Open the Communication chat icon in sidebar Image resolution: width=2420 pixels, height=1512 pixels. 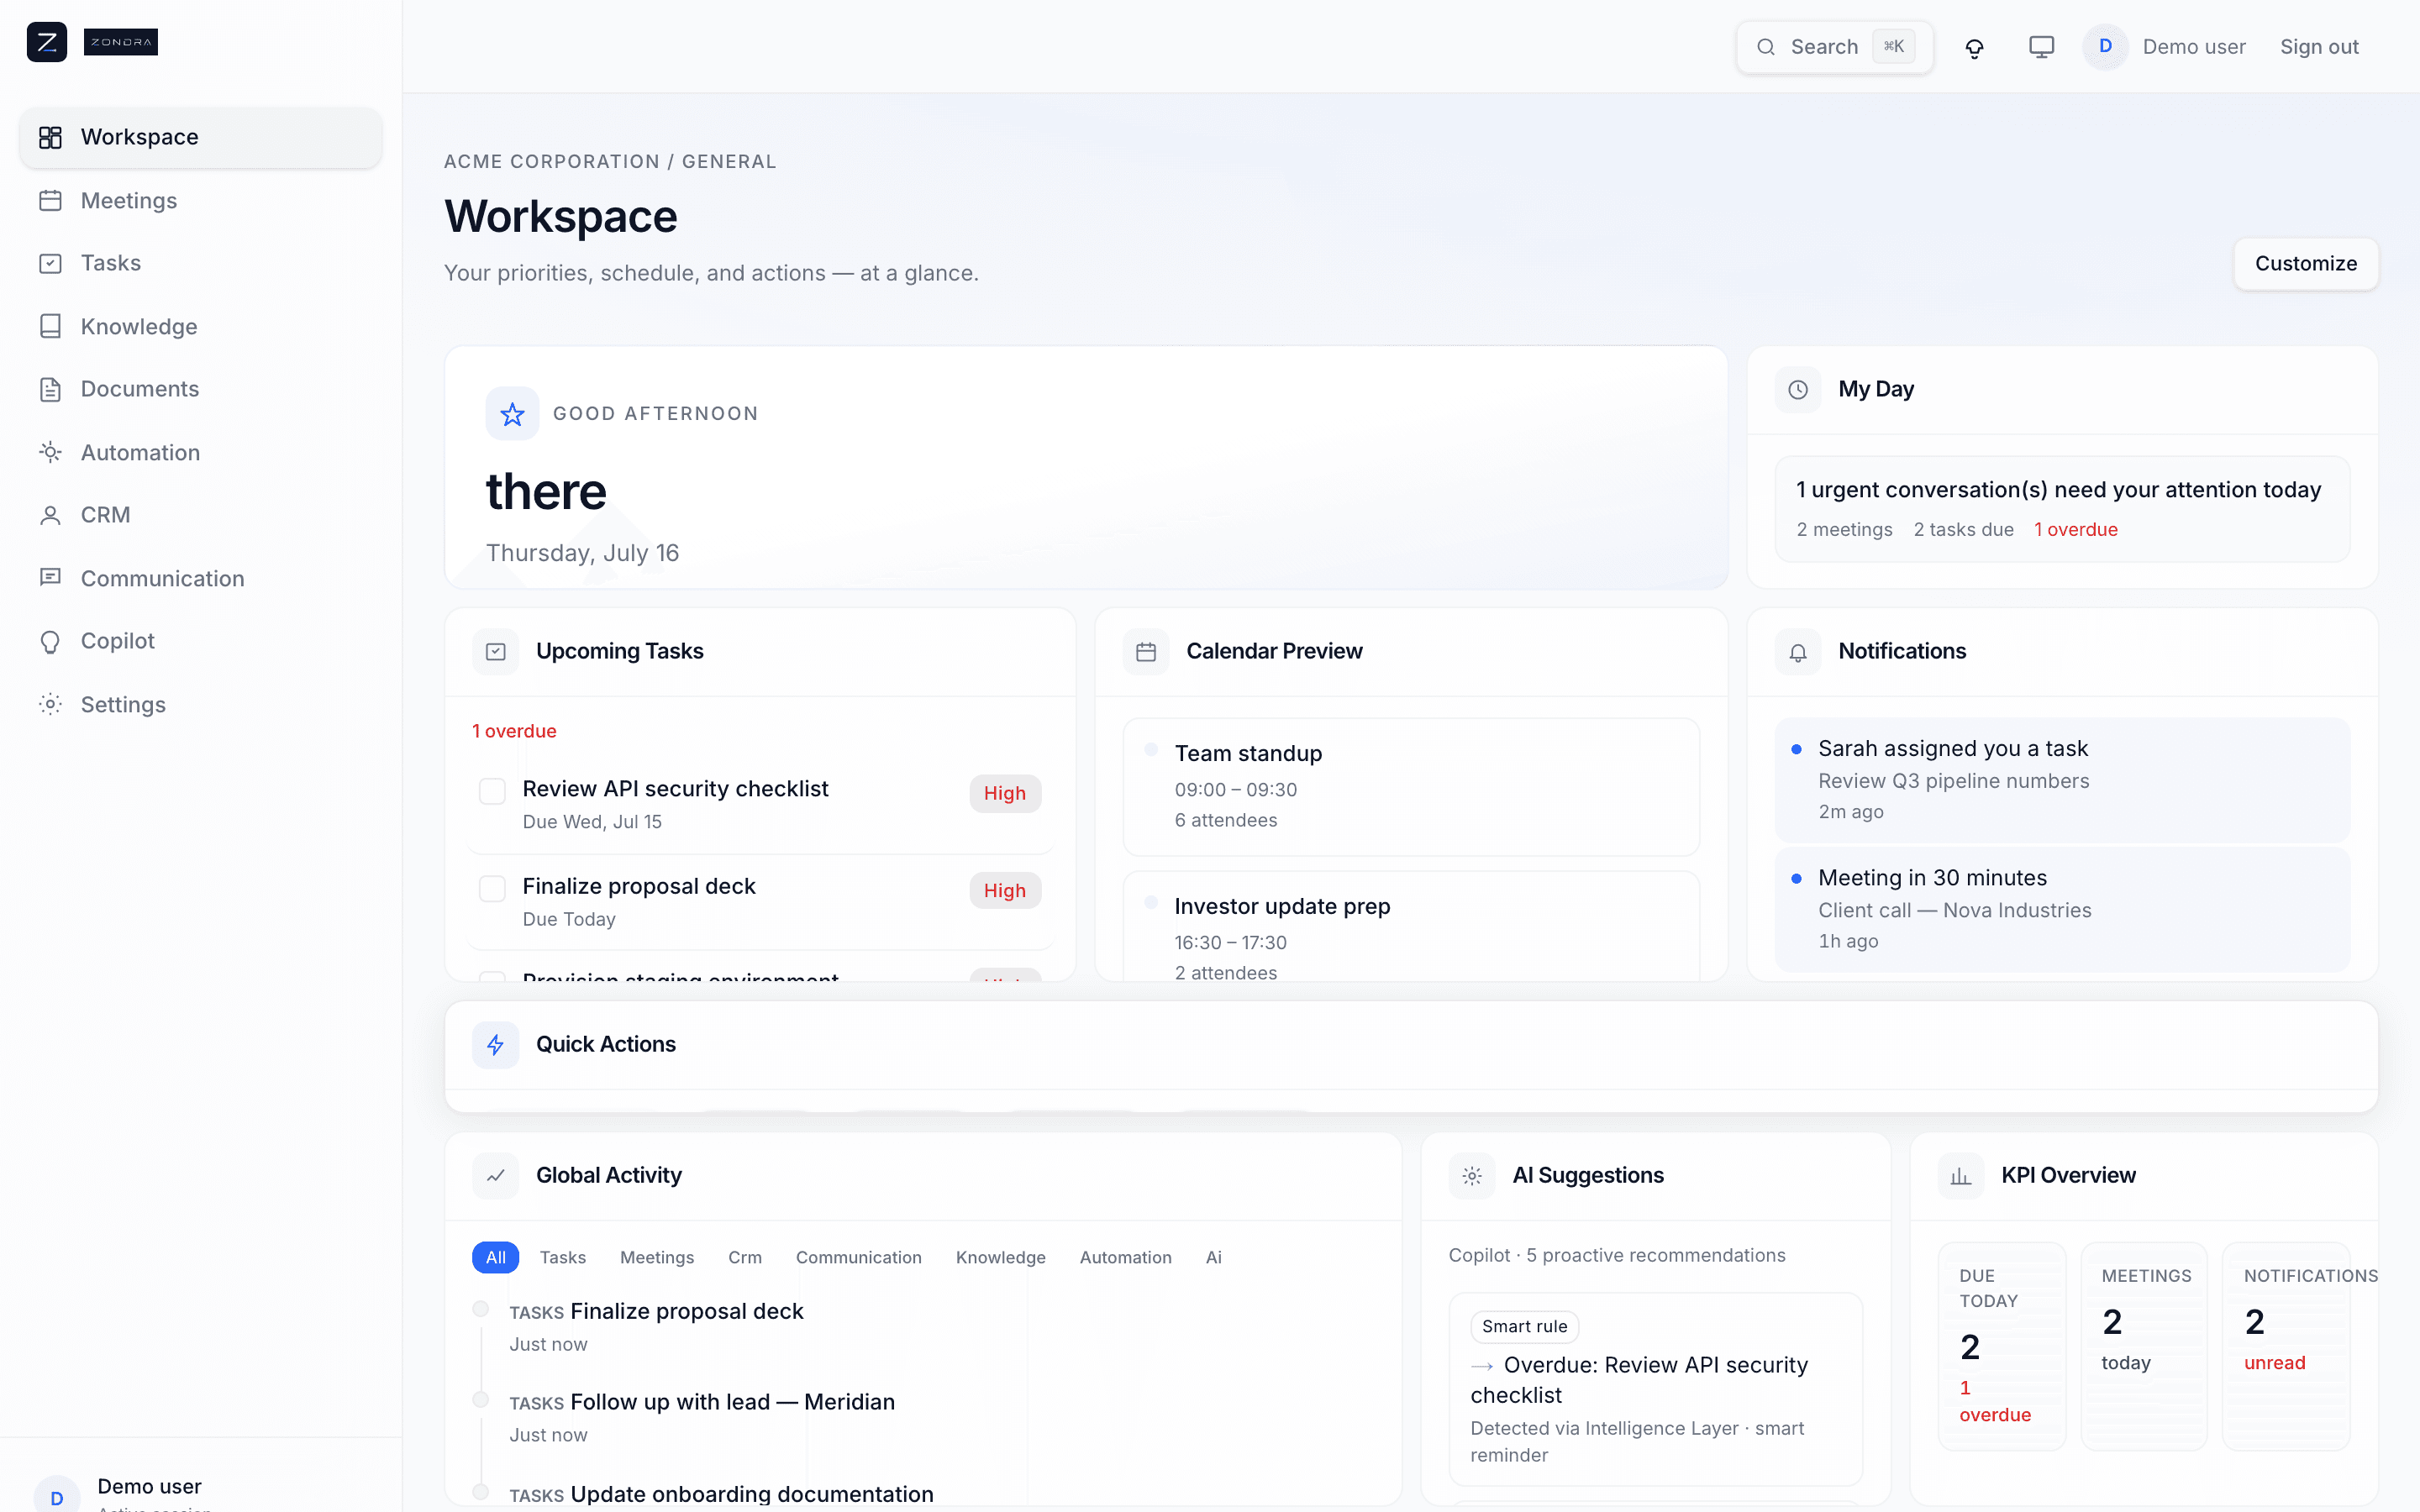50,578
